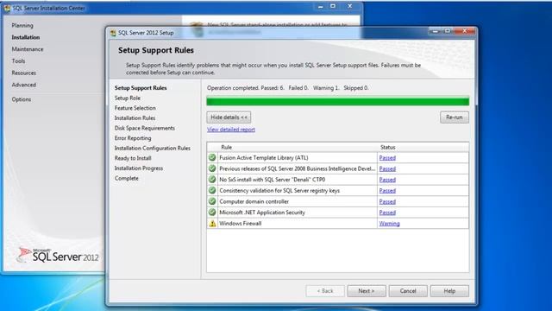Select Installation Progress wizard step

click(x=139, y=168)
